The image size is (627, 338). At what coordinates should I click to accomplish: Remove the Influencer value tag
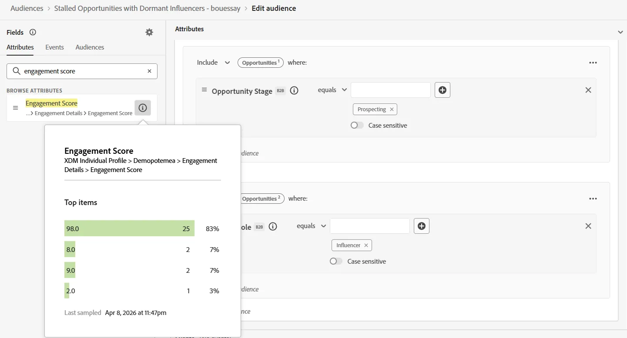pyautogui.click(x=366, y=245)
